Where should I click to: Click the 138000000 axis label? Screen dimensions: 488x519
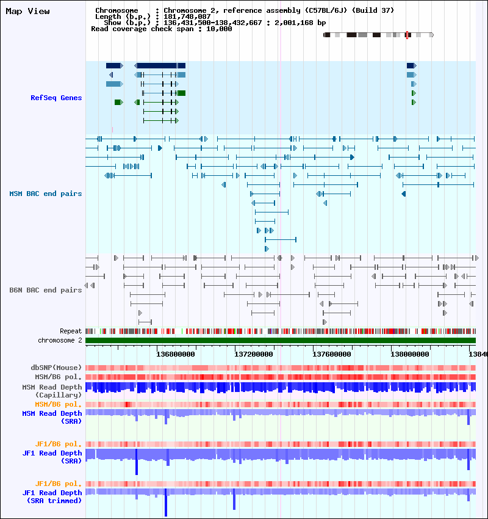410,354
